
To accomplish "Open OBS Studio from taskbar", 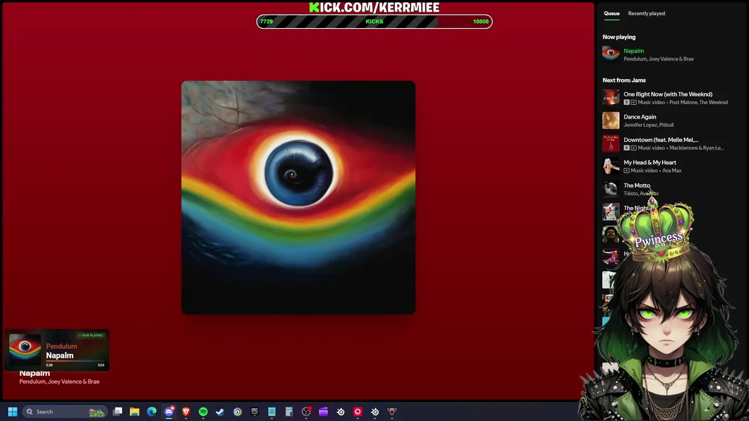I will click(x=306, y=412).
